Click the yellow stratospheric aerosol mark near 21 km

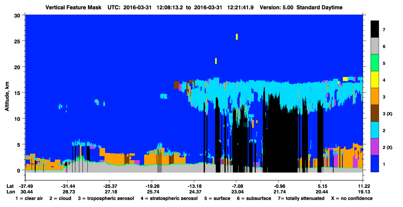point(216,61)
